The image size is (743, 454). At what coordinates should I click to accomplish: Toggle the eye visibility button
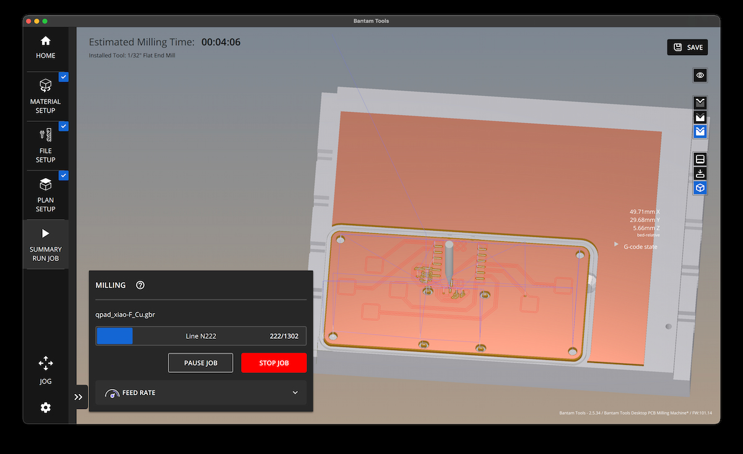(x=700, y=75)
